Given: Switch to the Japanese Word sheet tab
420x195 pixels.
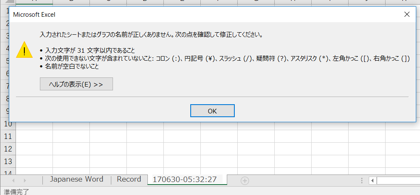Looking at the screenshot, I should click(x=76, y=179).
